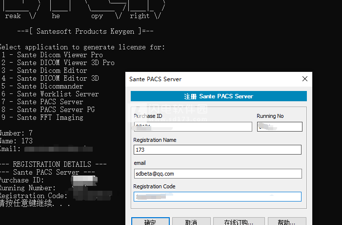Click the 请按任意键继续 prompt line
The width and height of the screenshot is (342, 225).
coord(34,204)
